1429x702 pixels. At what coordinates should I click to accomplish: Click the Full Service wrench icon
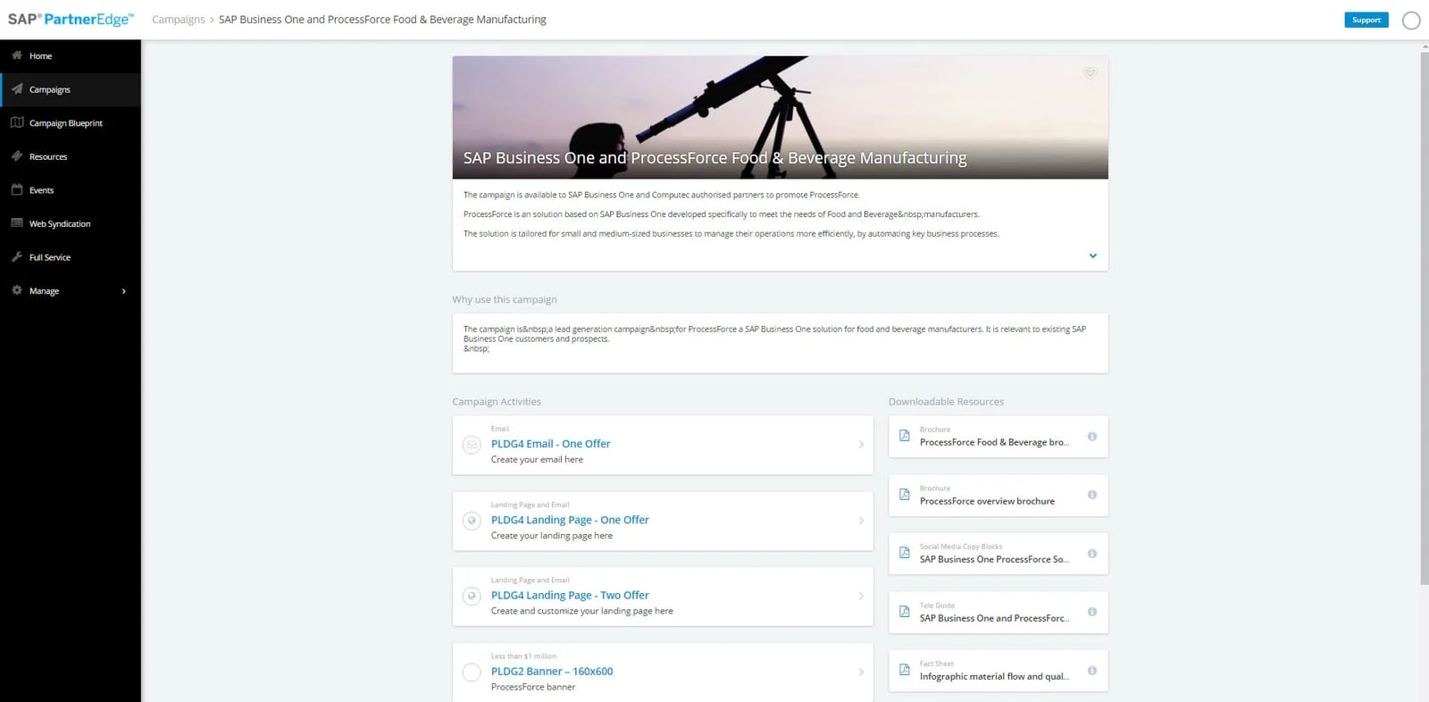coord(17,256)
